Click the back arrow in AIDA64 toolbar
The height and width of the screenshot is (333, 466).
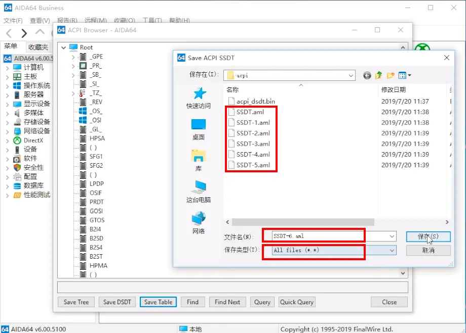pyautogui.click(x=9, y=33)
